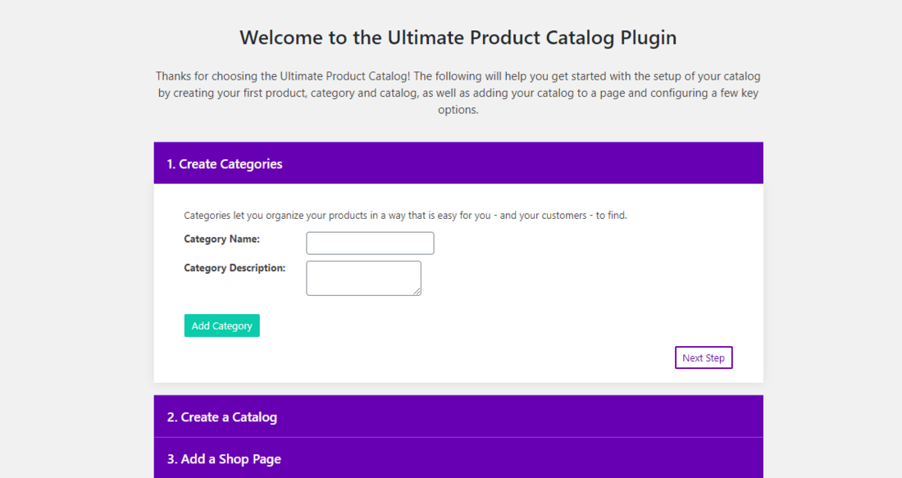This screenshot has width=902, height=478.
Task: Click into the Category Name text field
Action: (x=370, y=244)
